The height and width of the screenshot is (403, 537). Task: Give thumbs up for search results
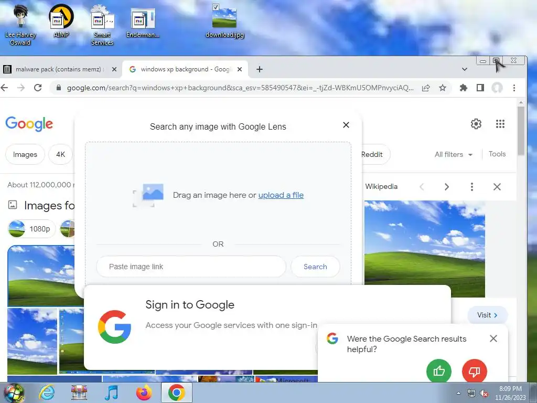click(439, 371)
